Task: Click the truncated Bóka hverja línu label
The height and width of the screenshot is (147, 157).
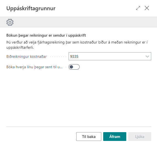Action: pos(34,67)
